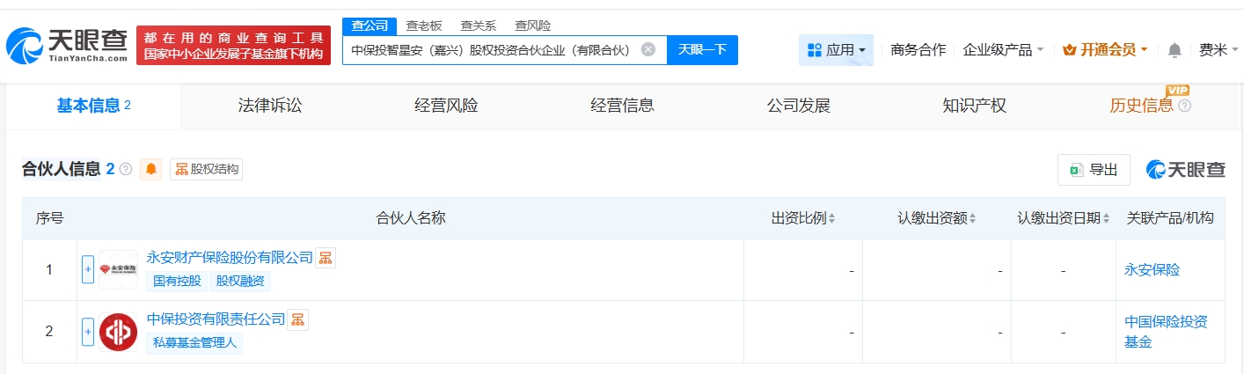Open equity structure icon next to 中保投资

[x=298, y=319]
